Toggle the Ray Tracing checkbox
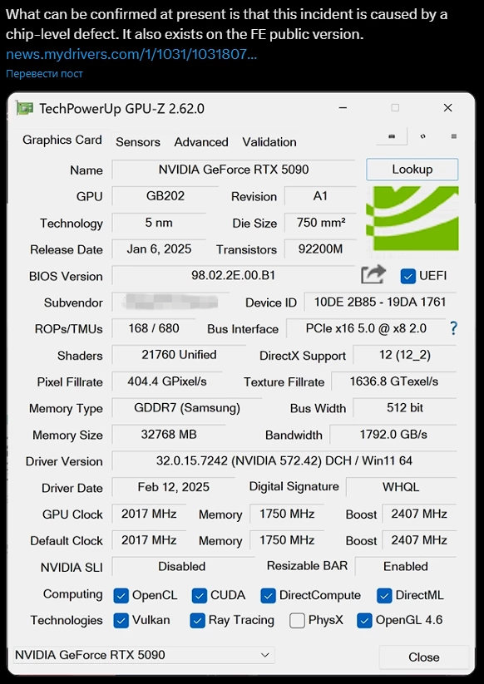 (198, 620)
